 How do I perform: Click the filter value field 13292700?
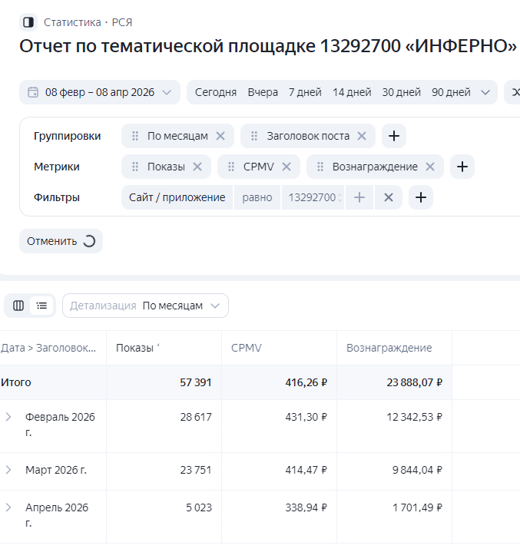tap(313, 197)
